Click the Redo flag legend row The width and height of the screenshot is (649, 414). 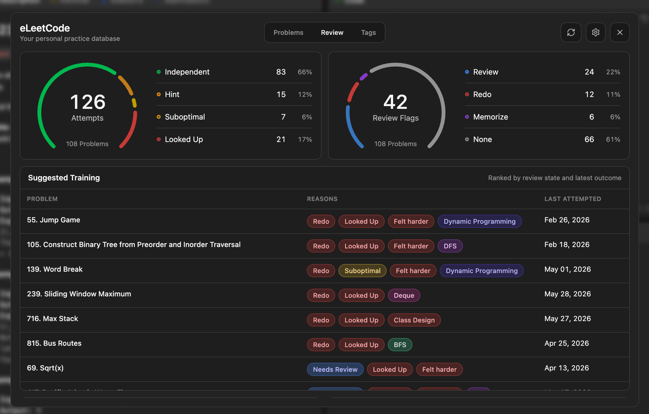click(x=542, y=94)
